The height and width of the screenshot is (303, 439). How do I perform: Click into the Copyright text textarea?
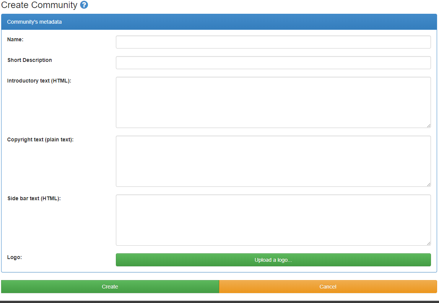(x=273, y=161)
